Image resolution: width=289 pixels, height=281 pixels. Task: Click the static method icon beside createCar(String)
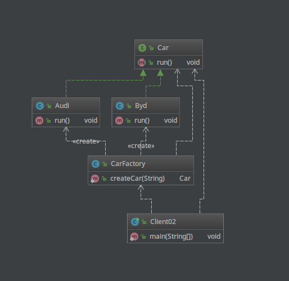(95, 179)
